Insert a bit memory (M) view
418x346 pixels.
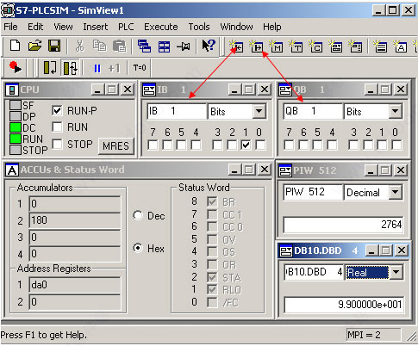pos(276,46)
